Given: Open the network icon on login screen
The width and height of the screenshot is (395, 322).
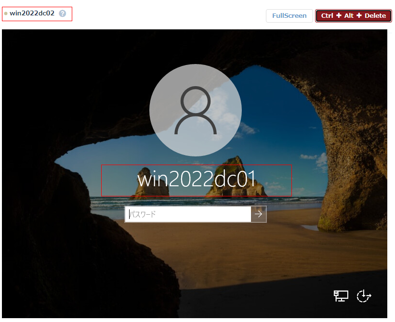Looking at the screenshot, I should point(341,296).
